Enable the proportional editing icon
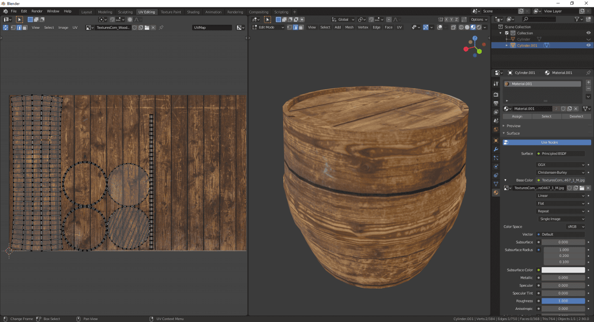 [389, 20]
